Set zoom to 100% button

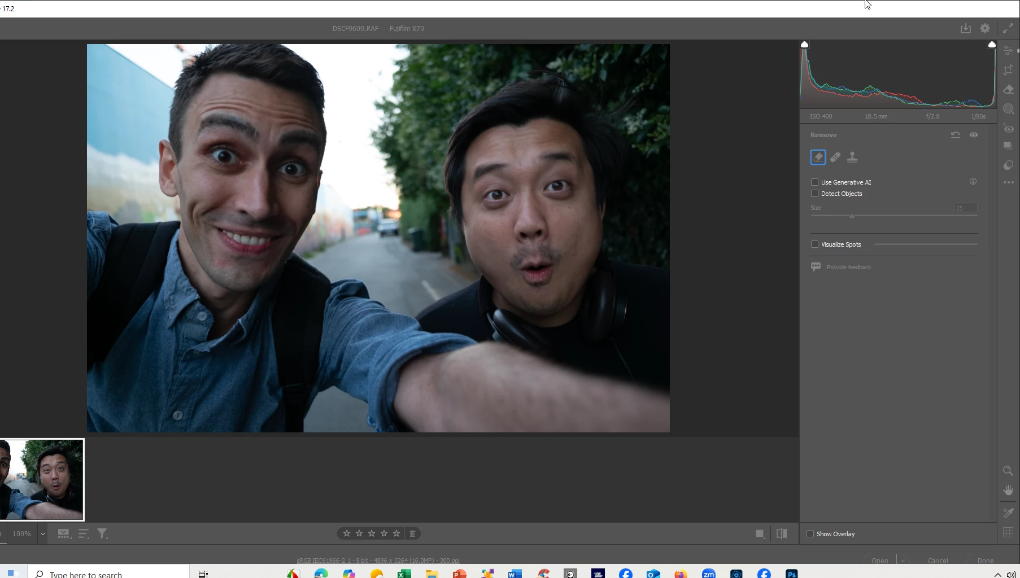pos(21,533)
